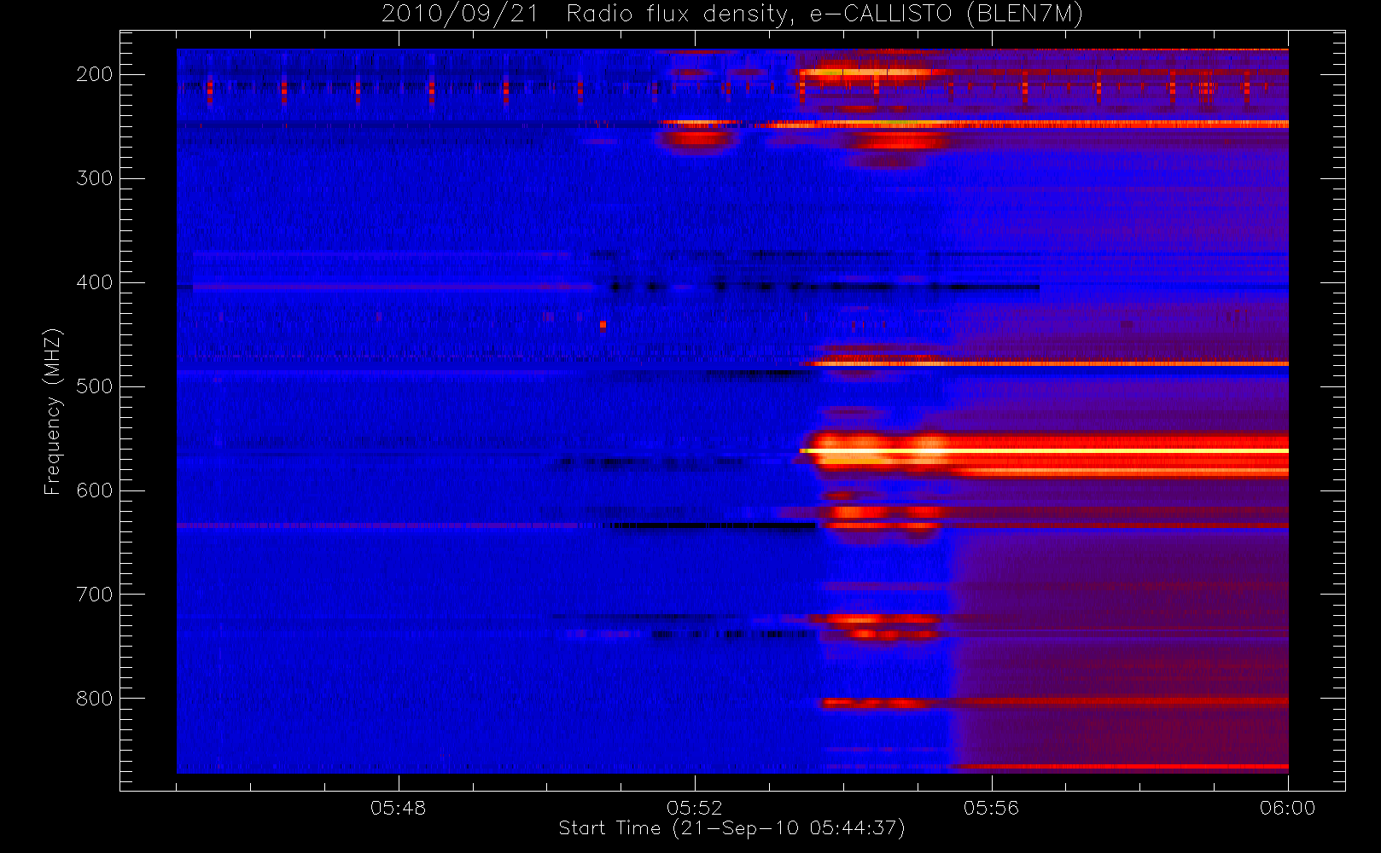
Task: Click the 600 frequency tick label
Action: [x=95, y=490]
